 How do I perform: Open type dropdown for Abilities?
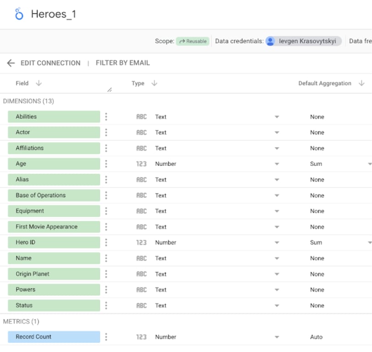[277, 117]
